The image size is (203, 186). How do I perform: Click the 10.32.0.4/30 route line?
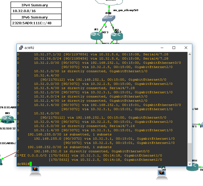click(x=95, y=122)
